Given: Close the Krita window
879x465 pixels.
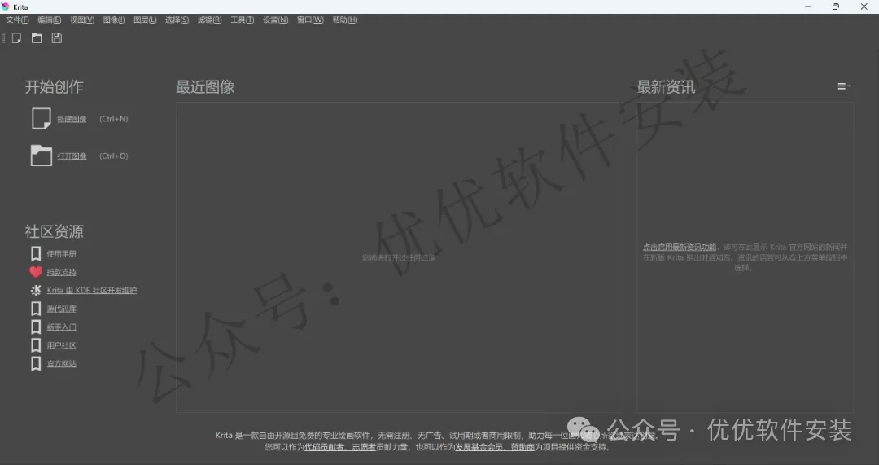Looking at the screenshot, I should click(864, 7).
